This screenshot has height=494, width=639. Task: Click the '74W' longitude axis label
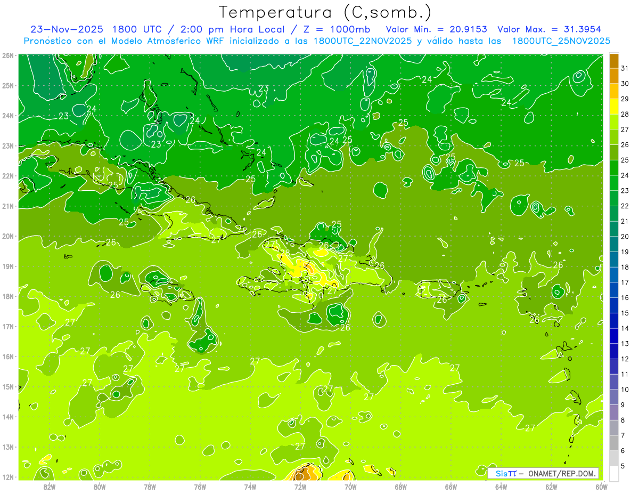pyautogui.click(x=250, y=487)
